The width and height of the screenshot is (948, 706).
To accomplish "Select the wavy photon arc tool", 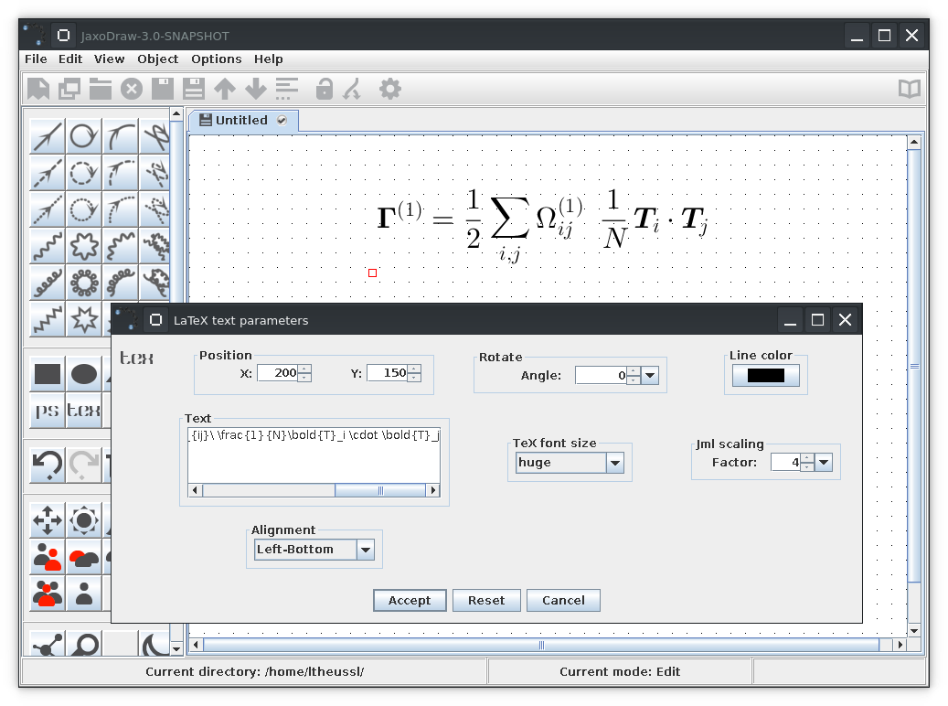I will point(121,246).
